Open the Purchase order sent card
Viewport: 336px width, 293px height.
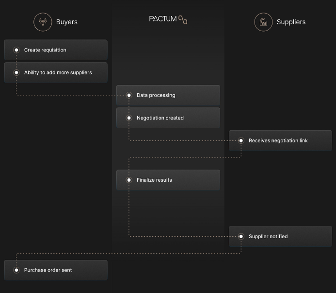pos(56,270)
